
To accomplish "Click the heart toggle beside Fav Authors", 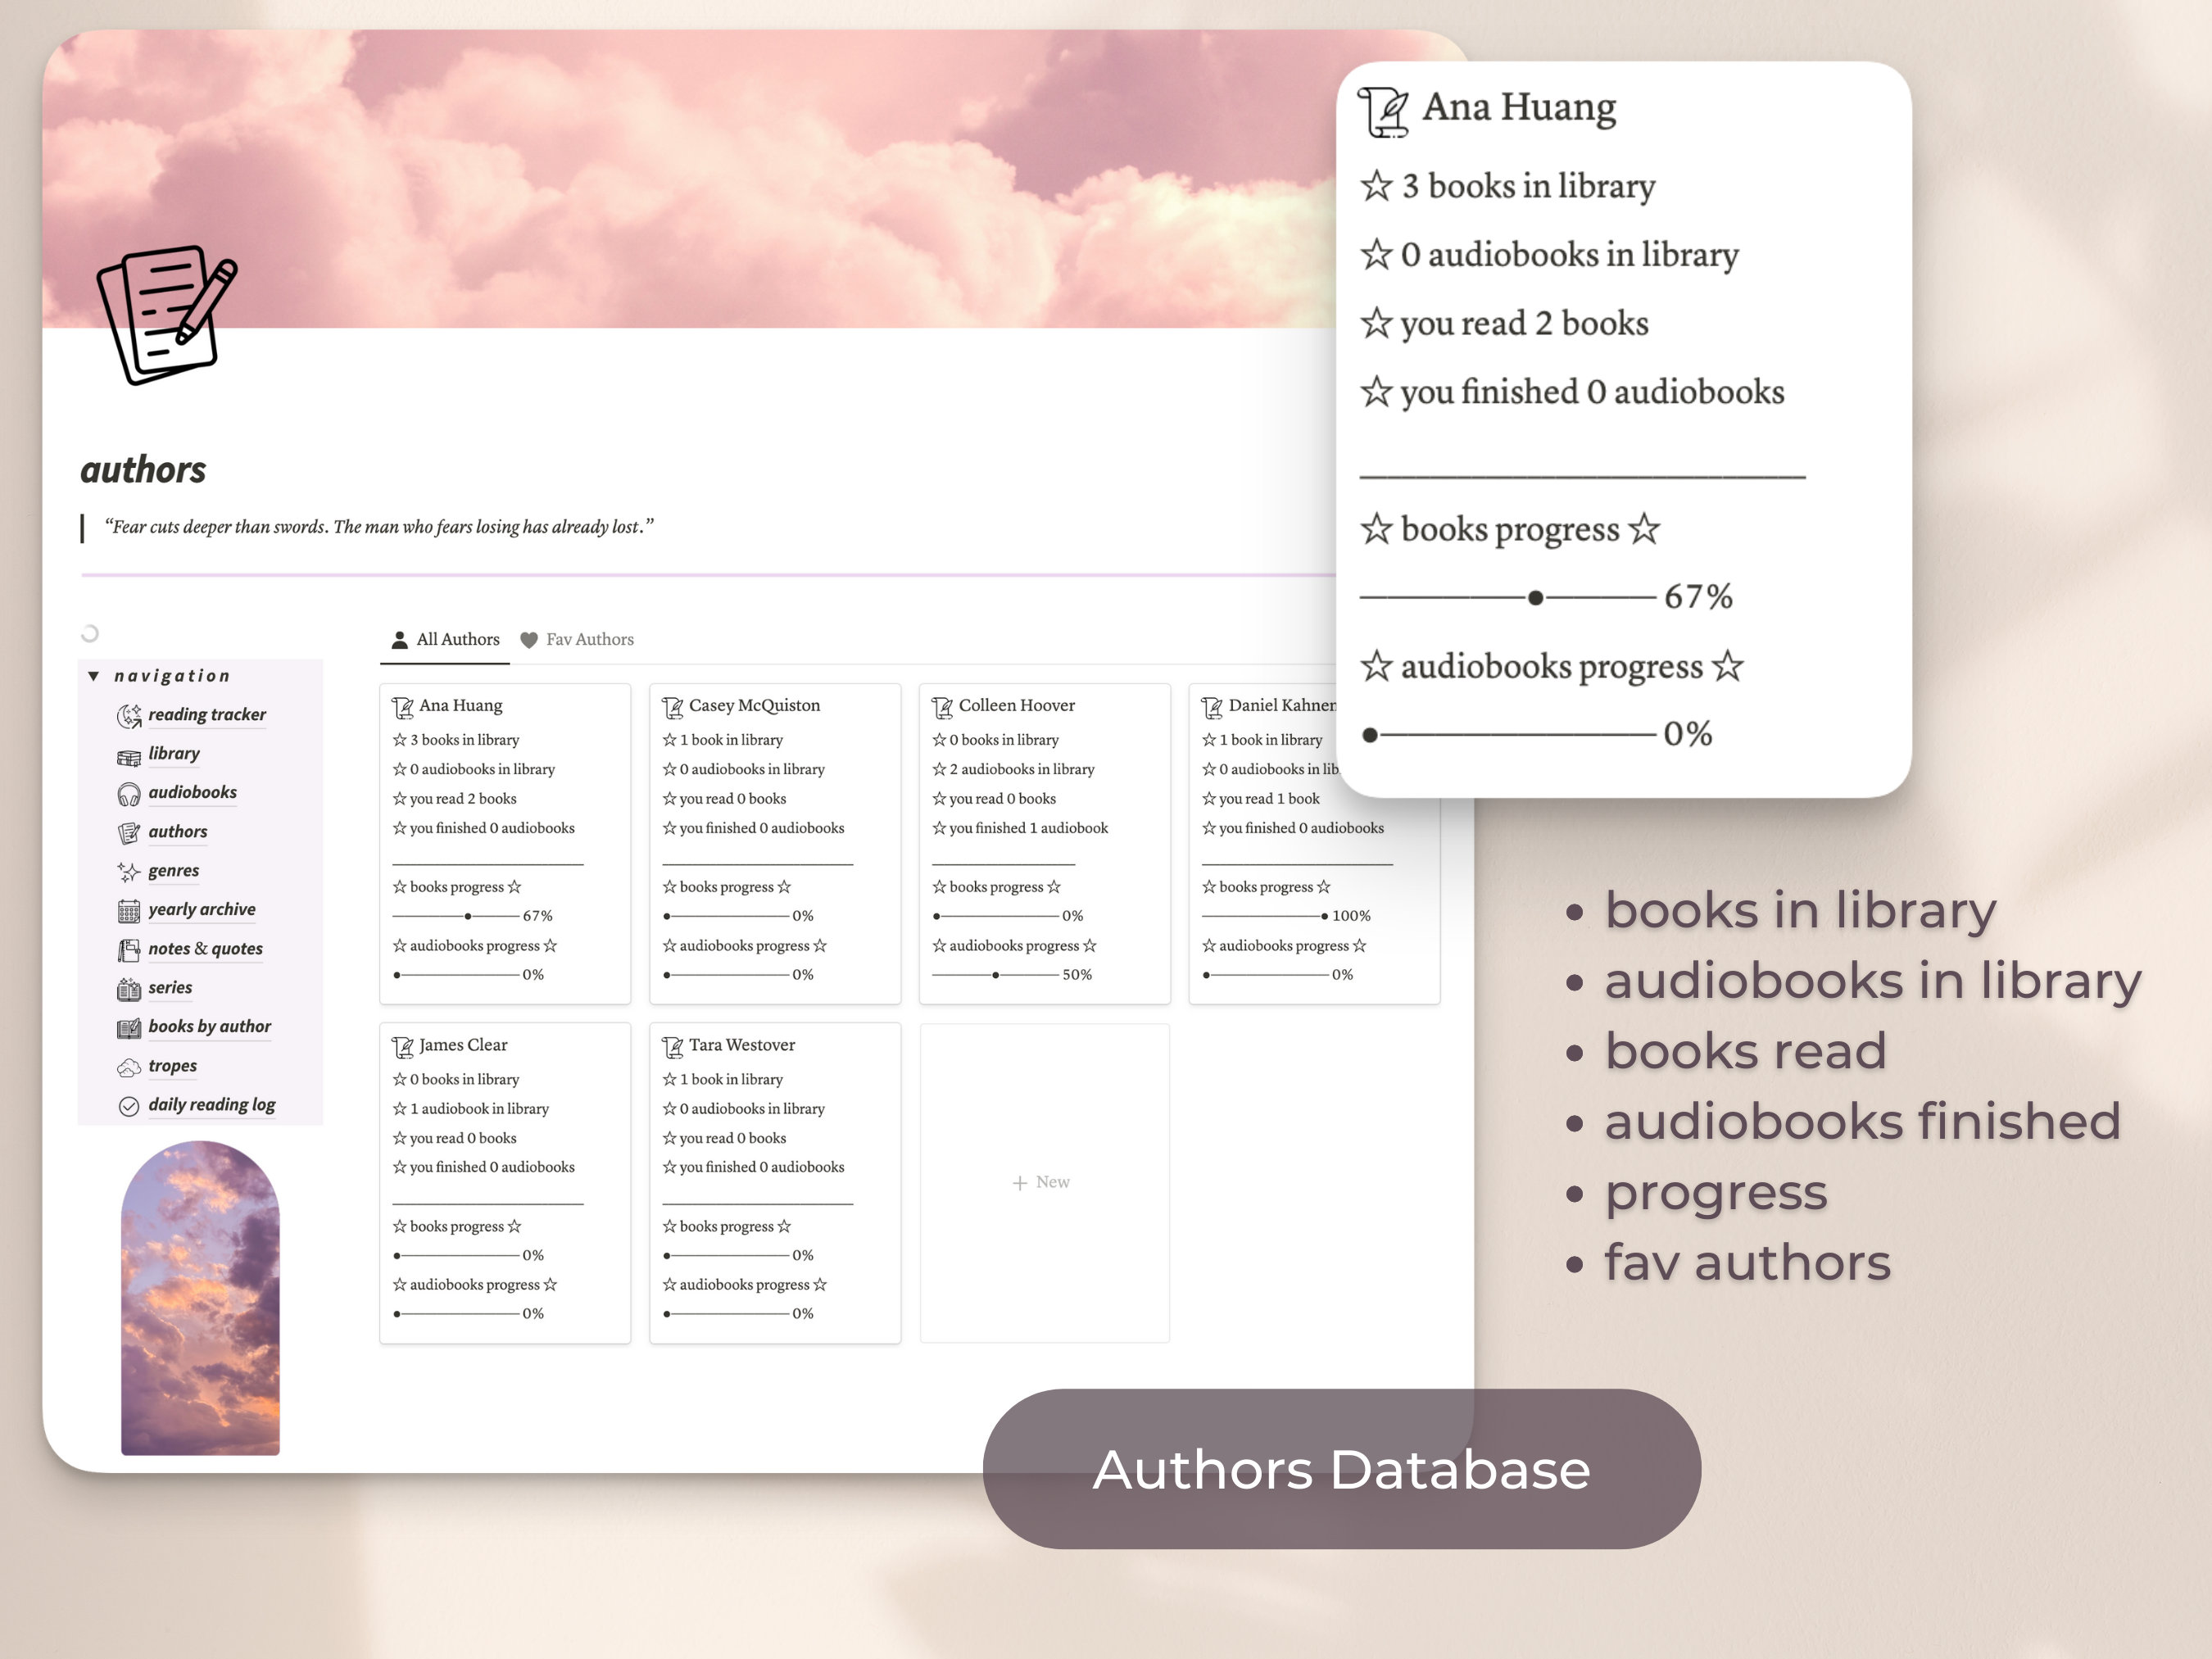I will coord(529,640).
